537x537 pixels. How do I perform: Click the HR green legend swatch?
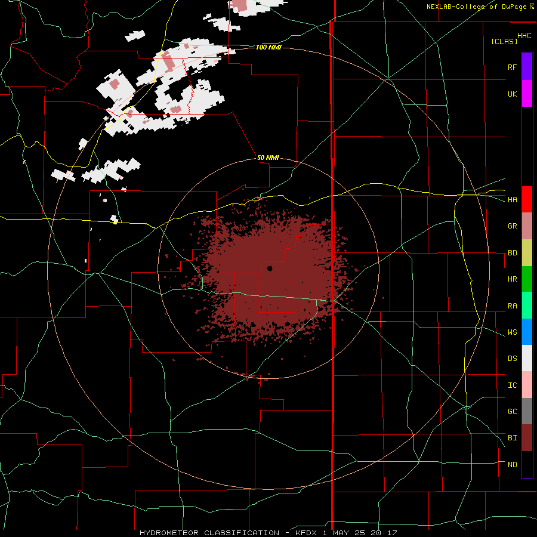click(527, 279)
